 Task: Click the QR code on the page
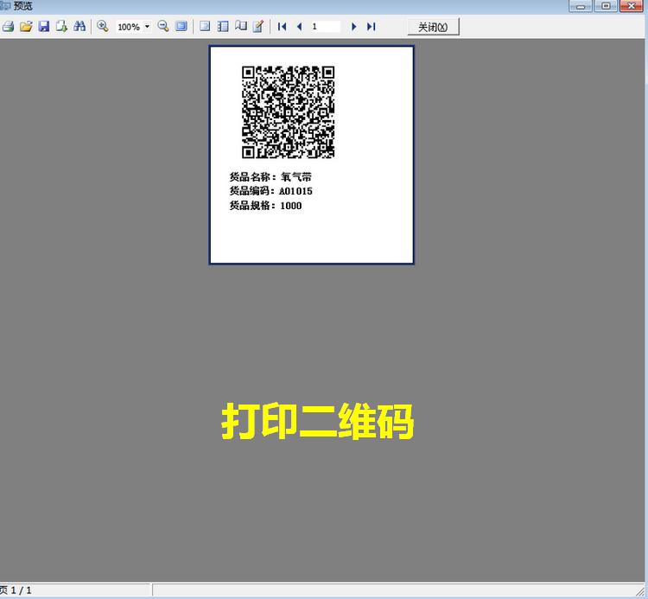pos(288,112)
